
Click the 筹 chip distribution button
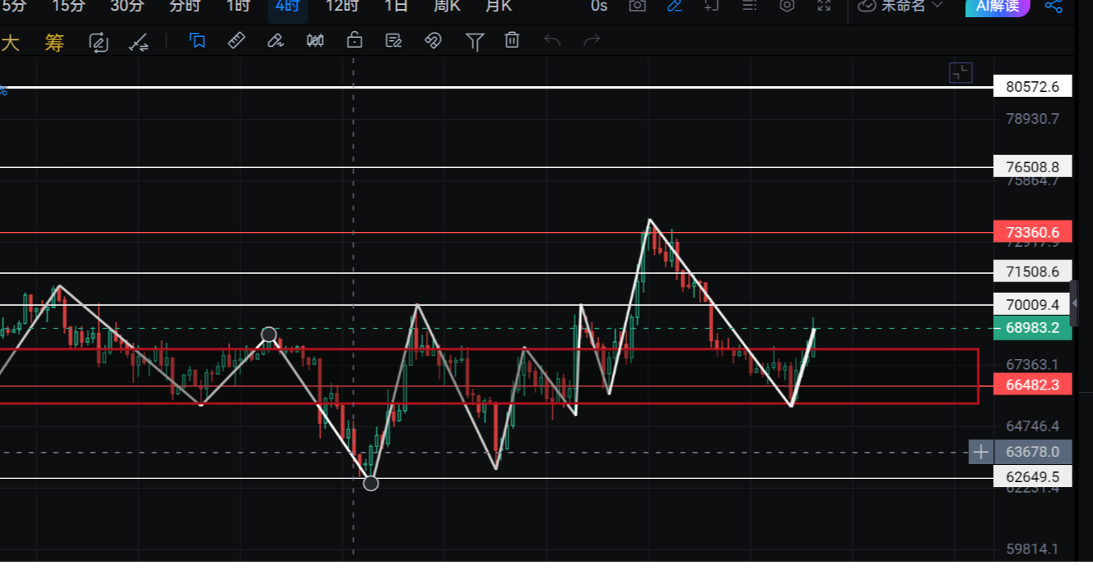click(54, 43)
